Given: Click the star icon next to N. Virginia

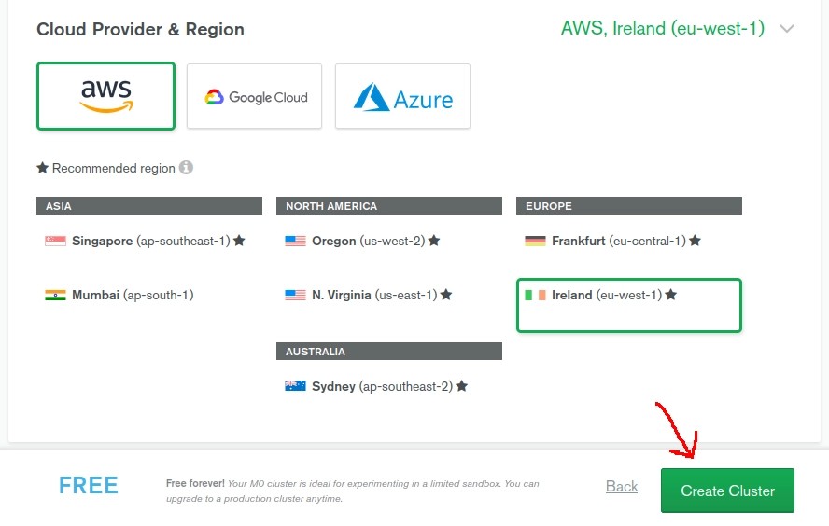Looking at the screenshot, I should pyautogui.click(x=446, y=294).
